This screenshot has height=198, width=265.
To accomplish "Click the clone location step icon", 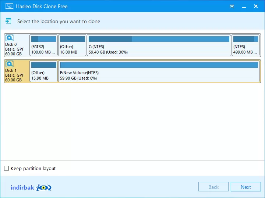I will [x=8, y=21].
